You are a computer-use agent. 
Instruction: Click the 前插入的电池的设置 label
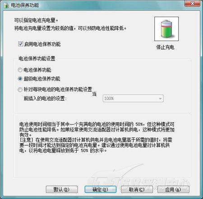coord(45,98)
